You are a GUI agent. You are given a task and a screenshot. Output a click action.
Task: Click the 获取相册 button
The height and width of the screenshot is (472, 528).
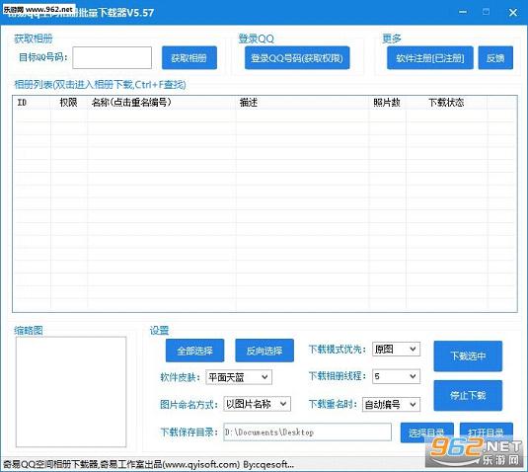click(x=189, y=58)
